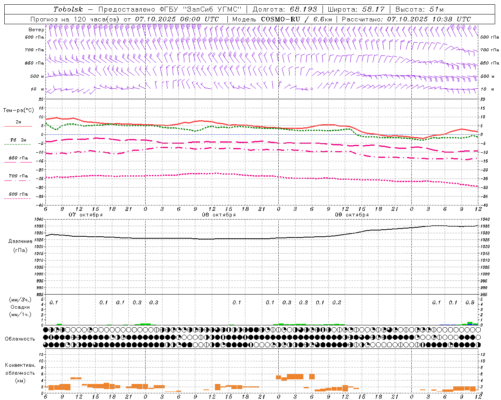501x400 pixels.
Task: Click the 'Осадки' panel label
Action: (x=20, y=307)
